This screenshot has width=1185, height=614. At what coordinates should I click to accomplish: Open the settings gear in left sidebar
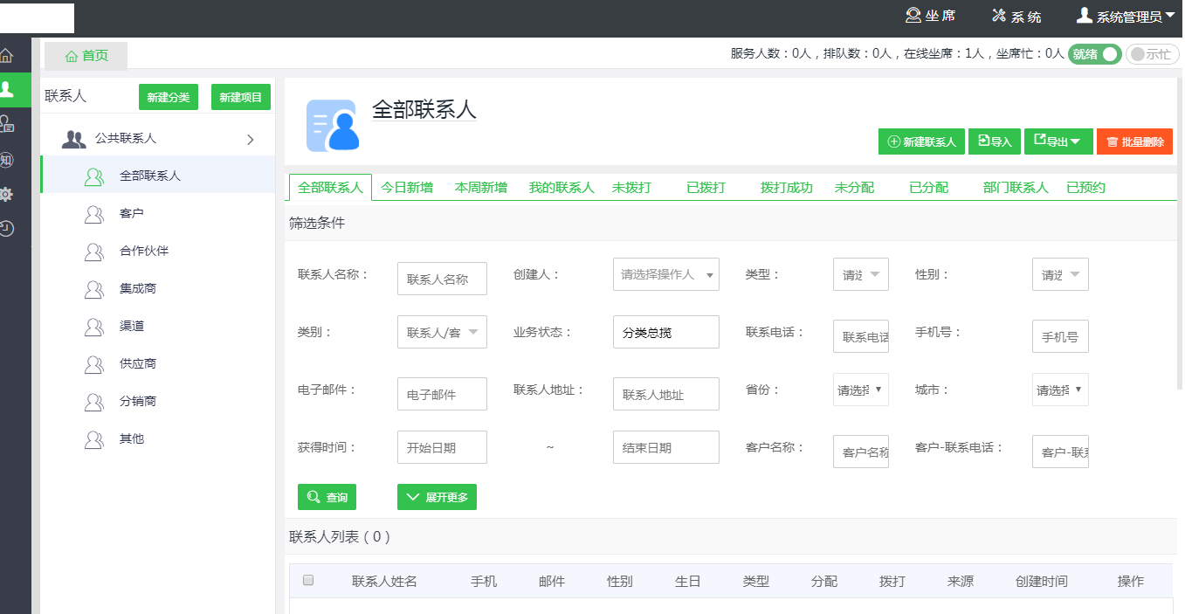point(7,194)
